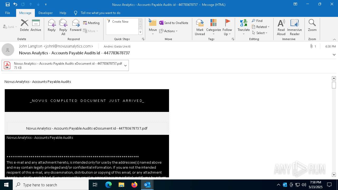Viewport: 338px width, 190px height.
Task: Open the File menu tab
Action: tap(8, 13)
